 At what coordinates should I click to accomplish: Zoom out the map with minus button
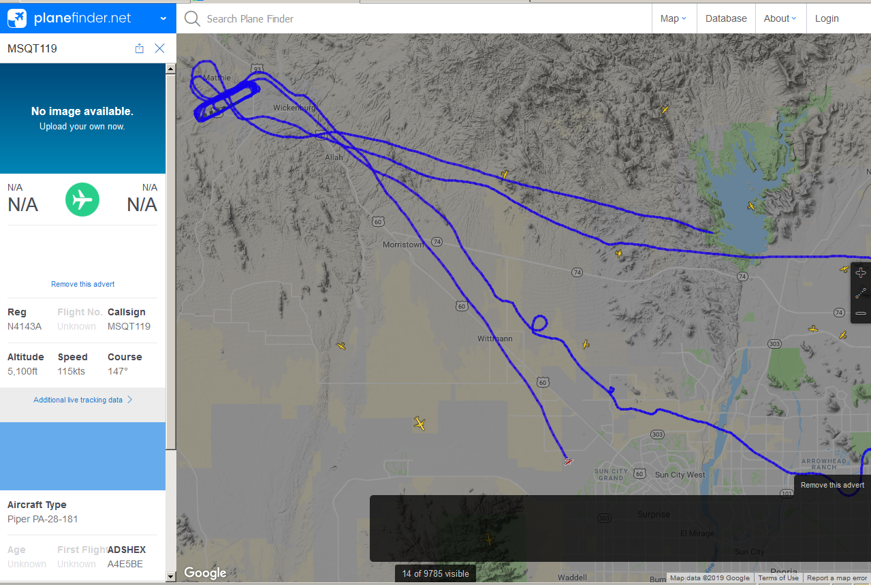(861, 313)
